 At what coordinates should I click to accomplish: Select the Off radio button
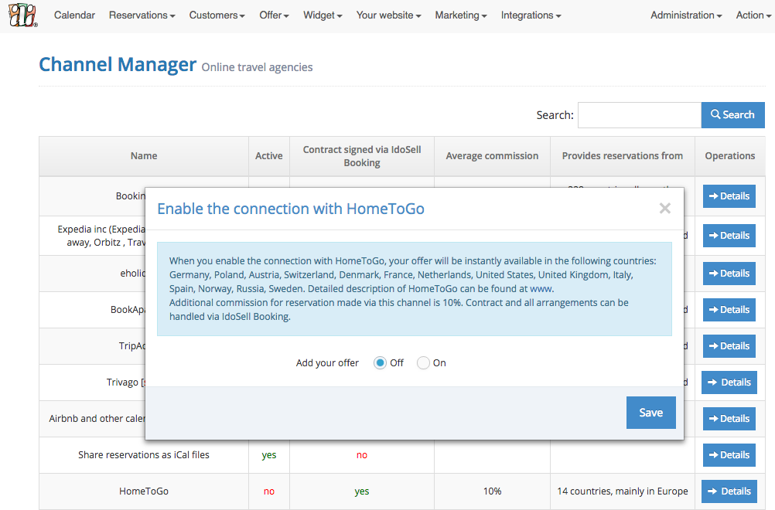tap(380, 363)
